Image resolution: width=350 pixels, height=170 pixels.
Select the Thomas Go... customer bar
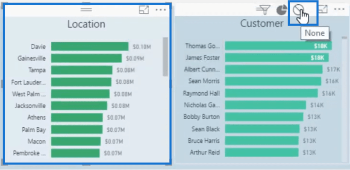pos(278,46)
